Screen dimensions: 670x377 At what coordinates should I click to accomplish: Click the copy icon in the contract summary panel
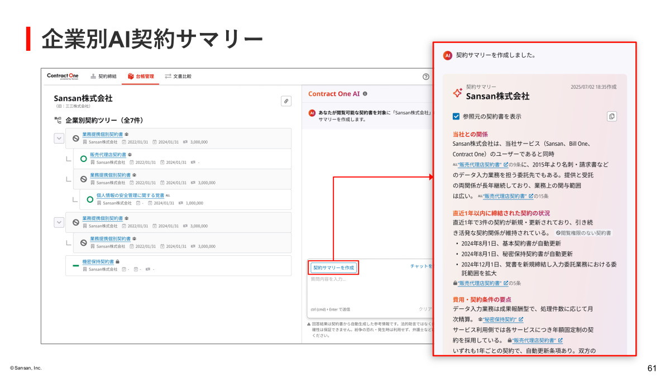pos(612,117)
